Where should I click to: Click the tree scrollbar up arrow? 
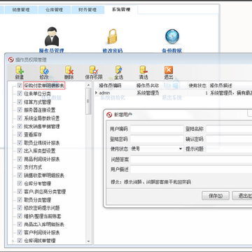[88, 85]
